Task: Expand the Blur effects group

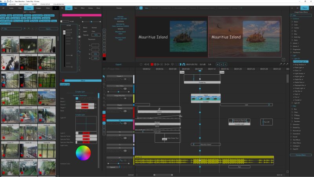Action: point(292,109)
